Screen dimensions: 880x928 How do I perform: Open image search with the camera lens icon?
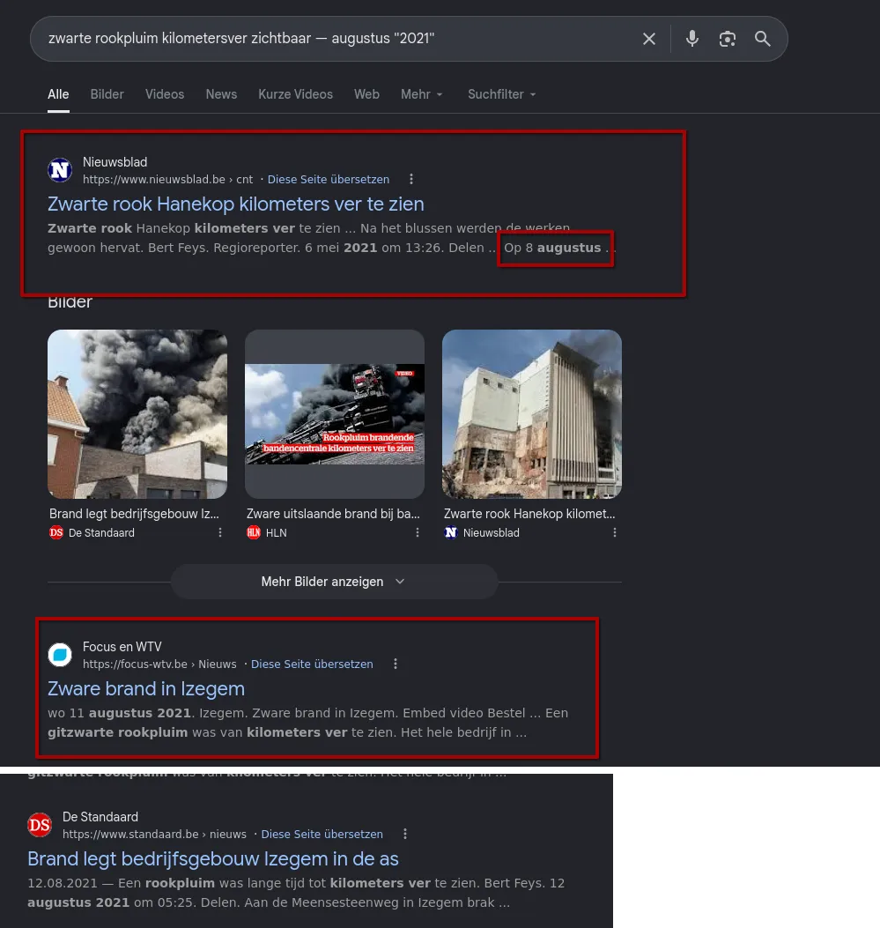[728, 39]
